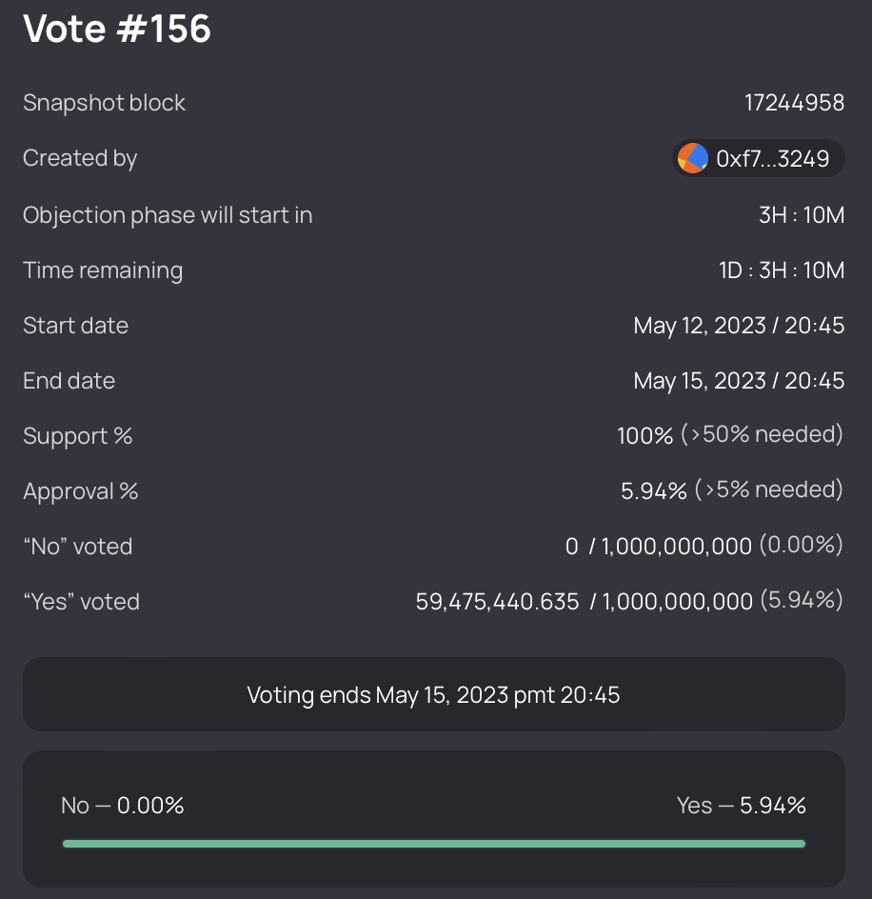Click the objection phase 3H : 10M countdown
The image size is (872, 899).
[801, 215]
